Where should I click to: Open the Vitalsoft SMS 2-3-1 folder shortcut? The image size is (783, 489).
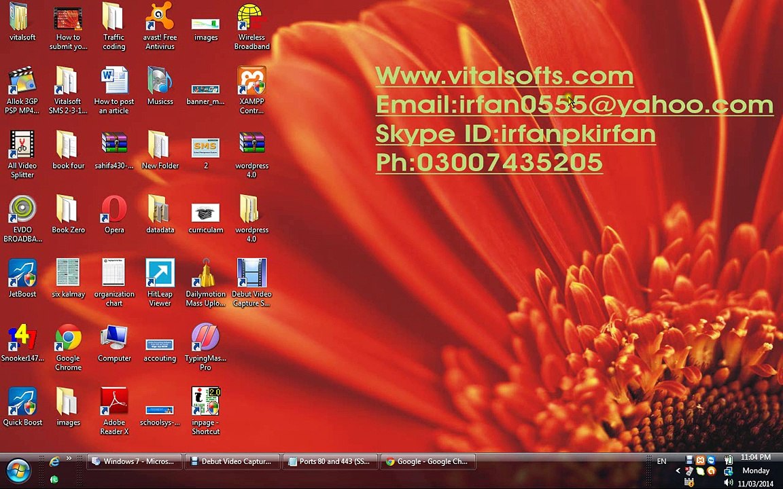pos(68,90)
